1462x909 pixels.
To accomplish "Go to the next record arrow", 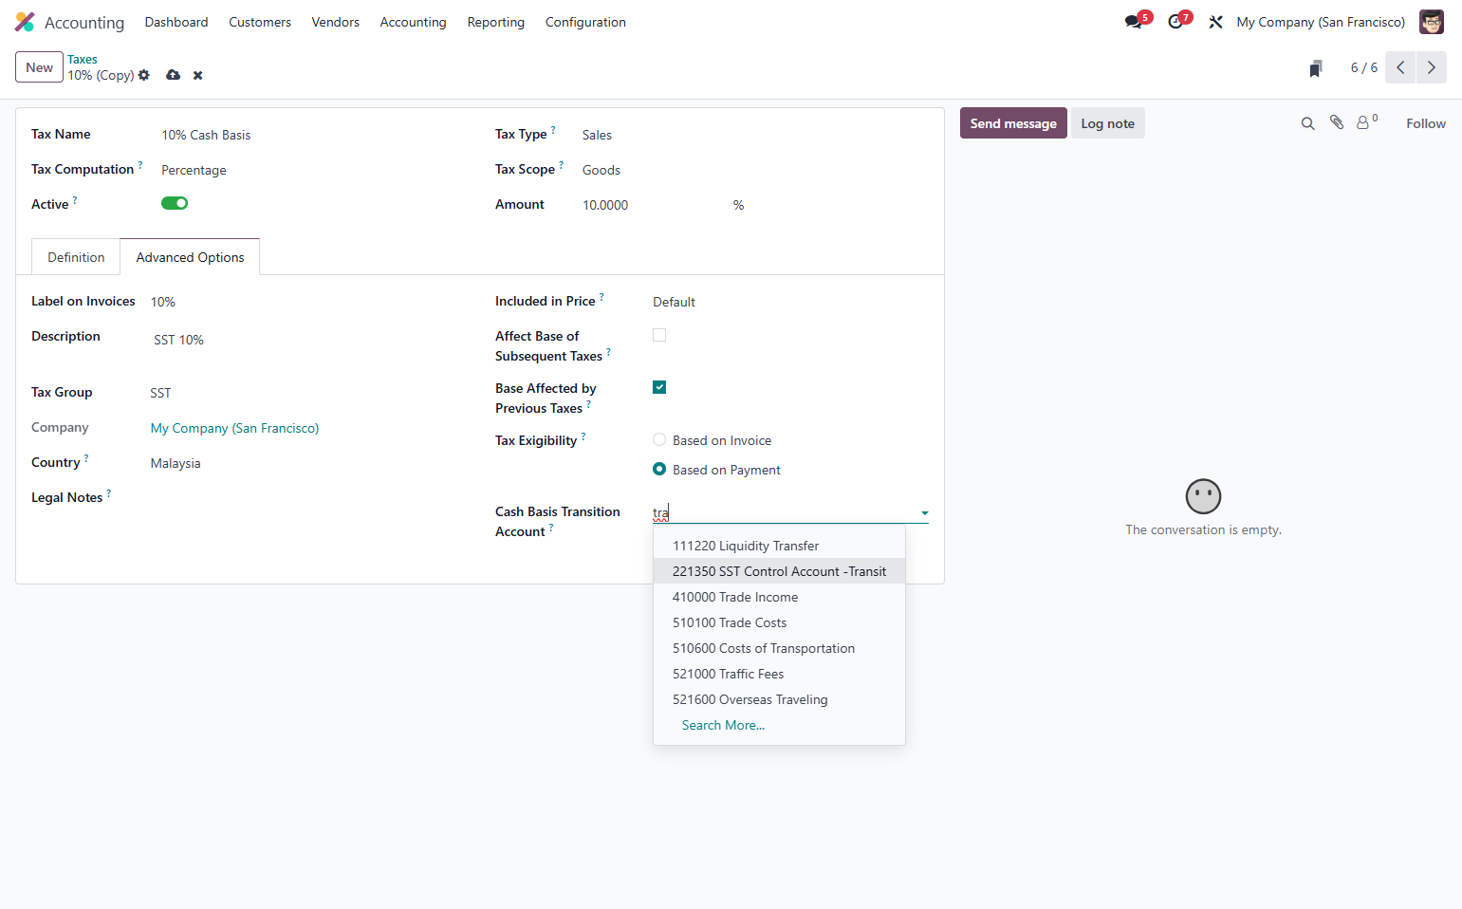I will click(1432, 67).
